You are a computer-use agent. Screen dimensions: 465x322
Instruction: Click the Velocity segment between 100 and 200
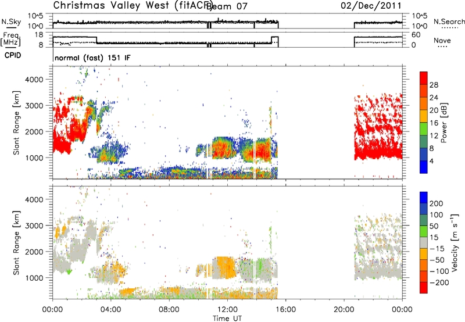pos(424,209)
